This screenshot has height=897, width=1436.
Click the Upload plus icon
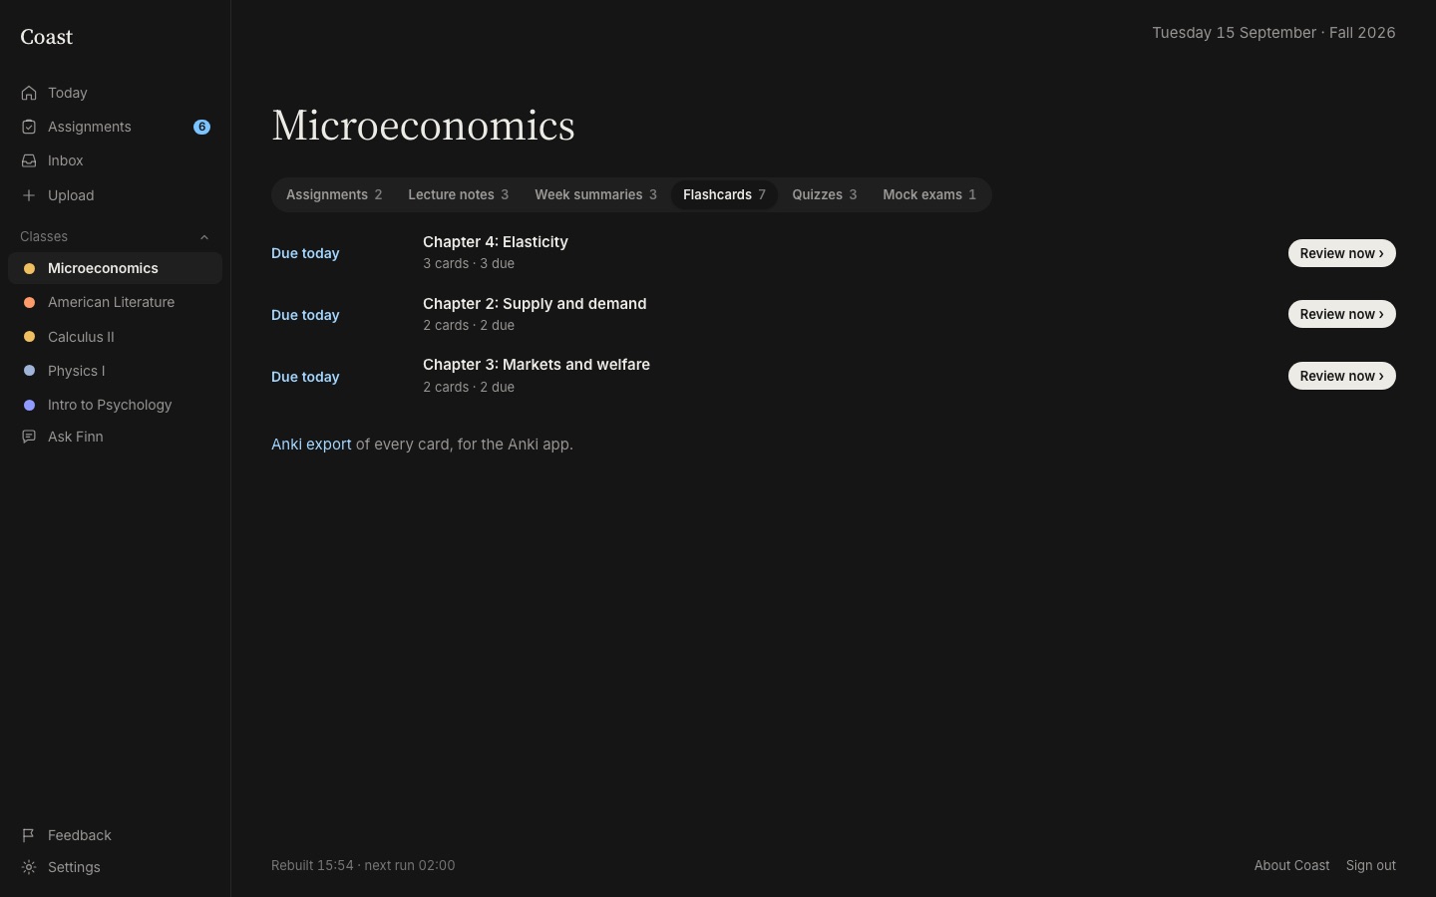point(29,195)
